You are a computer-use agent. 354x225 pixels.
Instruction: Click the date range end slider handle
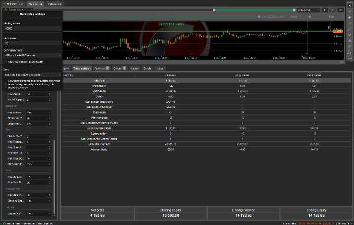tap(294, 10)
